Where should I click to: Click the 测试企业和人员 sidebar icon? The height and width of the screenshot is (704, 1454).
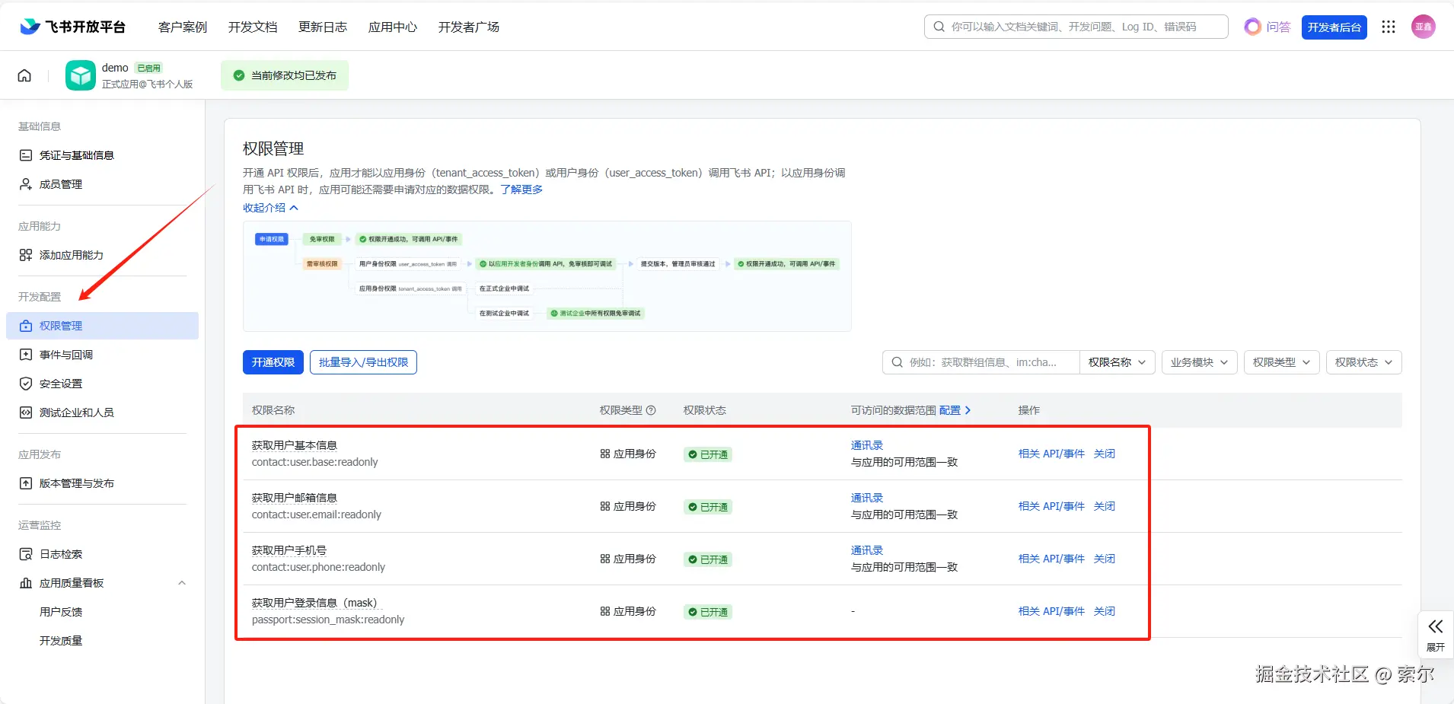pyautogui.click(x=26, y=413)
